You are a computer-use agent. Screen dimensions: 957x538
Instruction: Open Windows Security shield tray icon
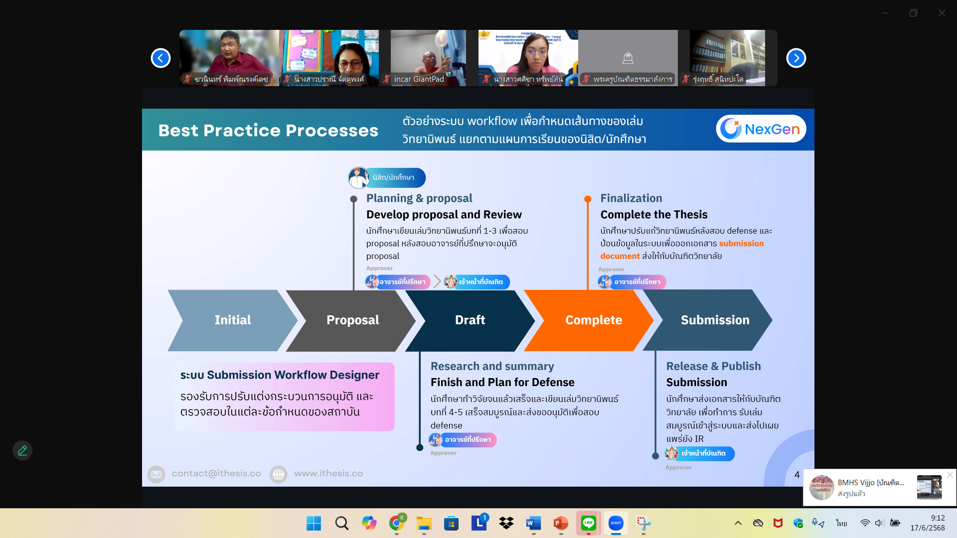[x=798, y=523]
